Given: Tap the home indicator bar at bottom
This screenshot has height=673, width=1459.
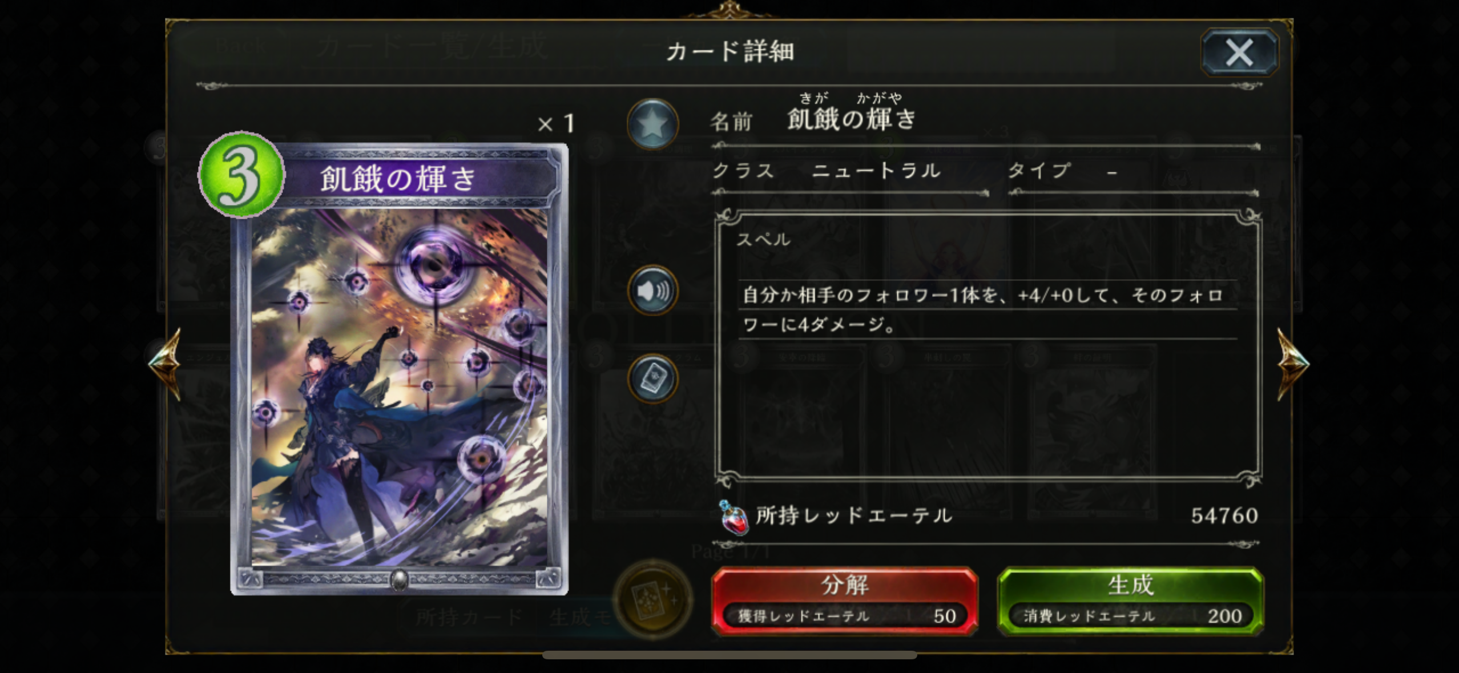Looking at the screenshot, I should pos(729,655).
